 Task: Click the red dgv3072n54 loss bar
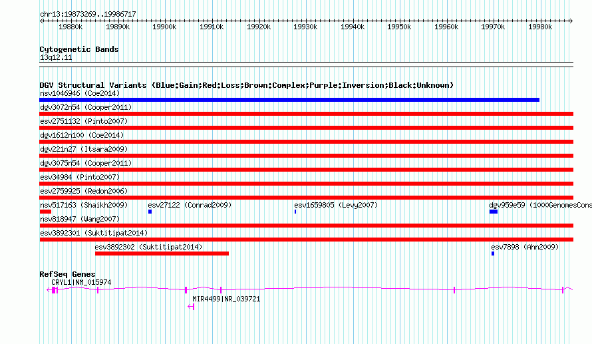[307, 114]
